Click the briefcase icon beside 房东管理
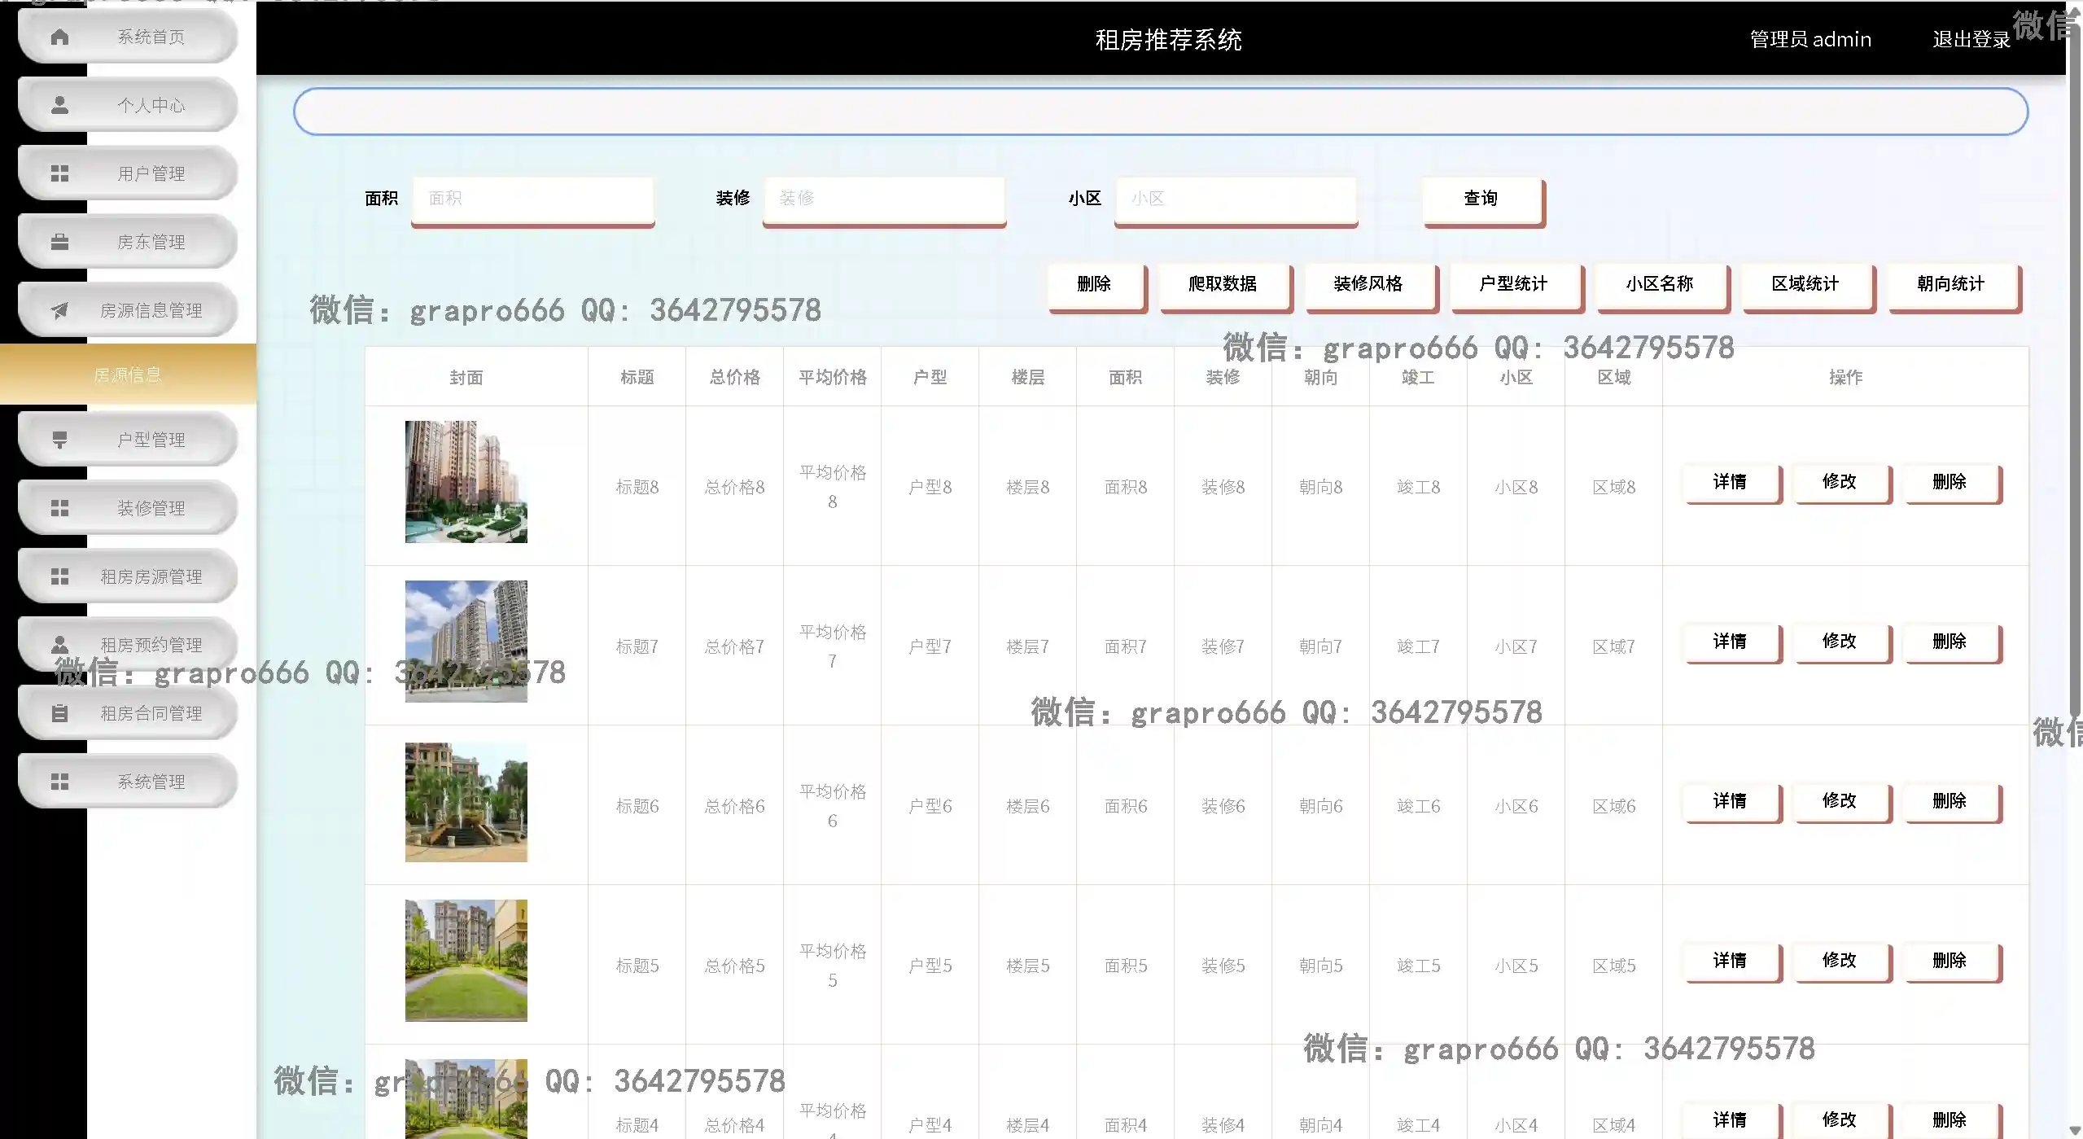 59,242
